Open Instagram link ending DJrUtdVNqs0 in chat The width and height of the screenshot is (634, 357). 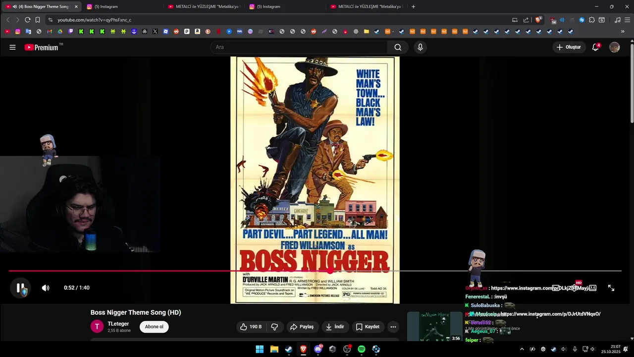[550, 314]
